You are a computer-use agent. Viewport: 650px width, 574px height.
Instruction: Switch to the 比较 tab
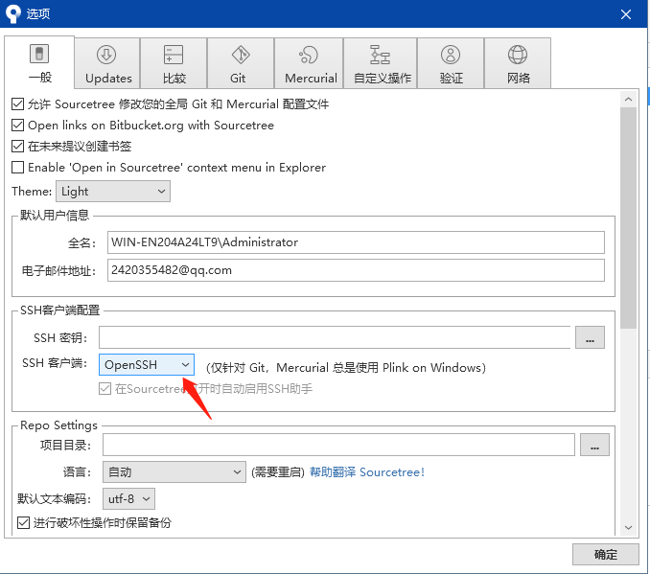tap(174, 63)
